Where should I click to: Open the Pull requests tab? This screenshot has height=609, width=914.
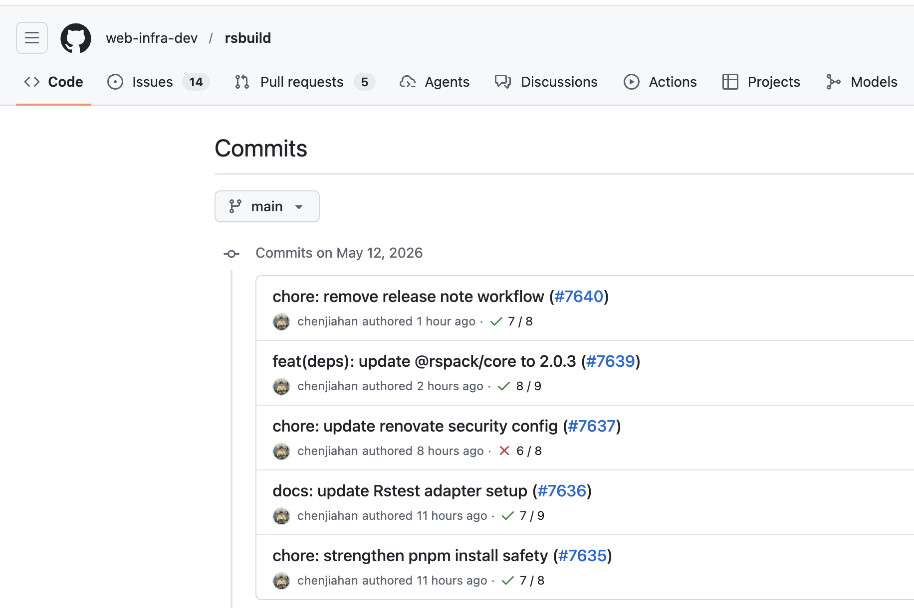[x=304, y=82]
